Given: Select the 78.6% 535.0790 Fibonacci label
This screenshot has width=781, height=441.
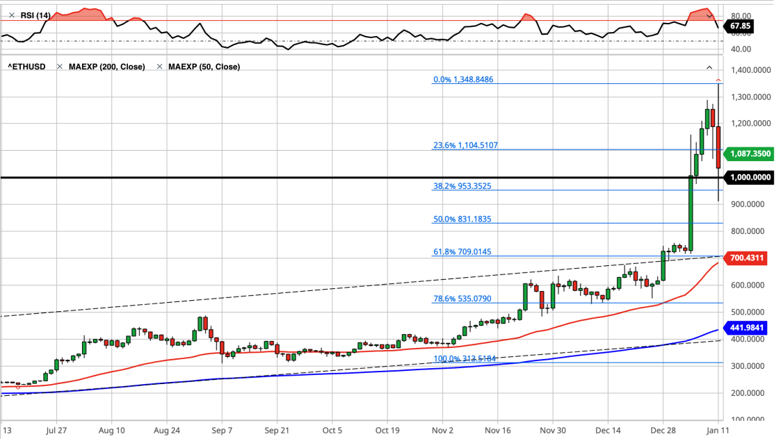Looking at the screenshot, I should click(462, 299).
